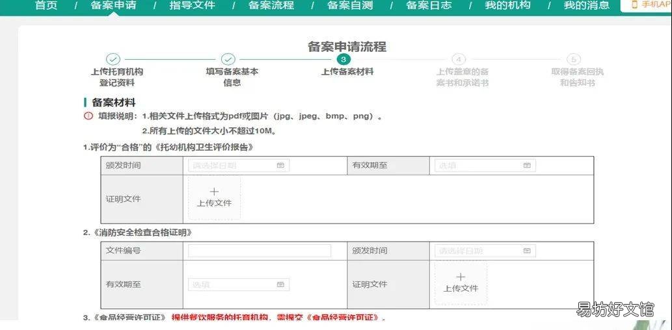Click the step 5 circle 取得备案回执和告知书
The image size is (672, 330).
pyautogui.click(x=573, y=60)
